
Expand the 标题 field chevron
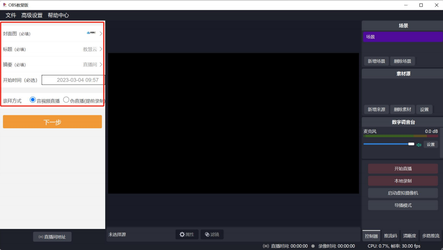coord(101,49)
